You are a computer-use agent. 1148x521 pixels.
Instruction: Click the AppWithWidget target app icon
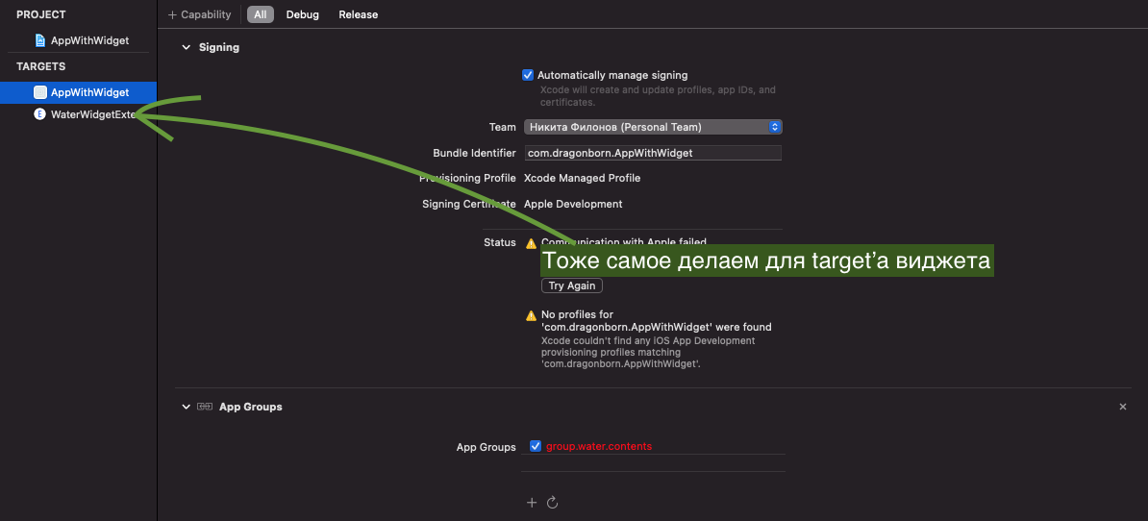click(40, 92)
